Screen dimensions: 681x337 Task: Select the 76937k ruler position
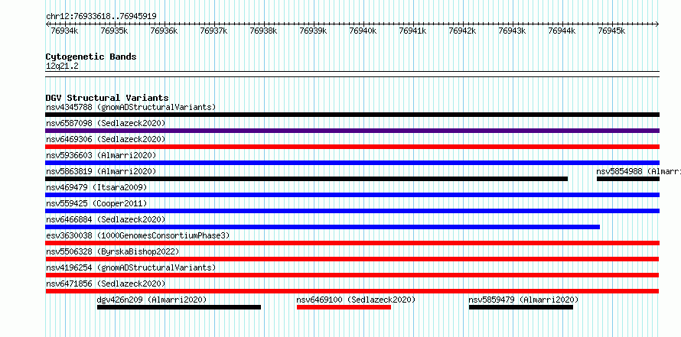tap(213, 31)
